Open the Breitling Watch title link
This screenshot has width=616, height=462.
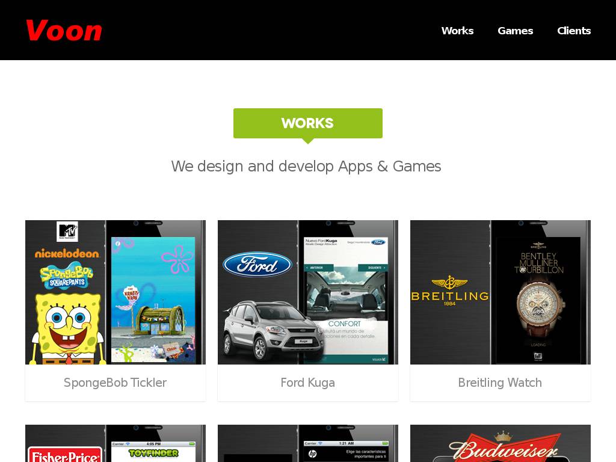pos(500,382)
